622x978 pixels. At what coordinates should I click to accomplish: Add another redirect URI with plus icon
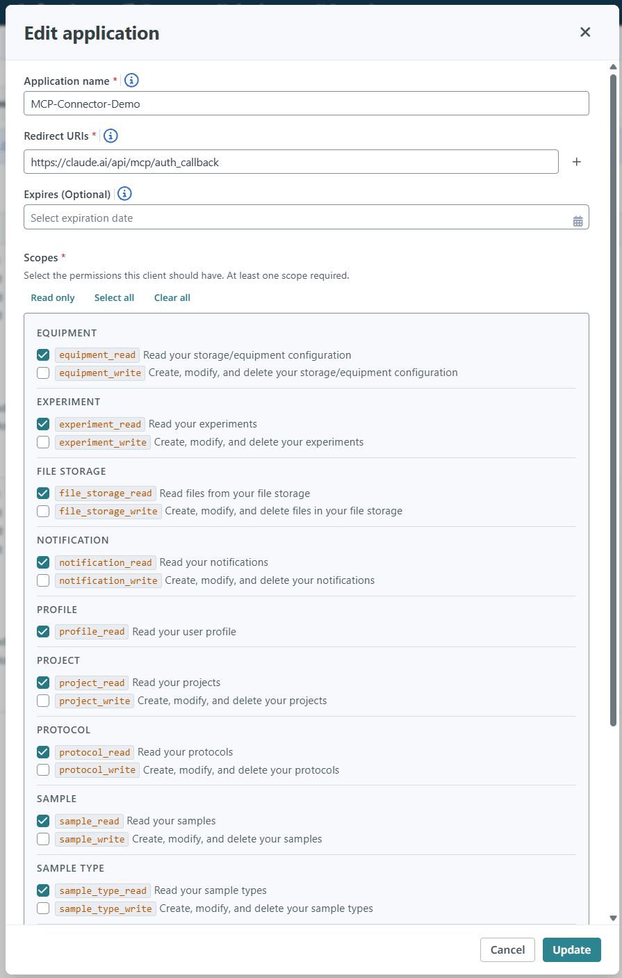[576, 162]
